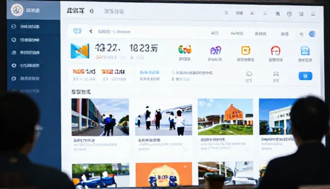This screenshot has height=189, width=330.
Task: Open thumbnail of orange brick building with lawn
Action: click(225, 117)
